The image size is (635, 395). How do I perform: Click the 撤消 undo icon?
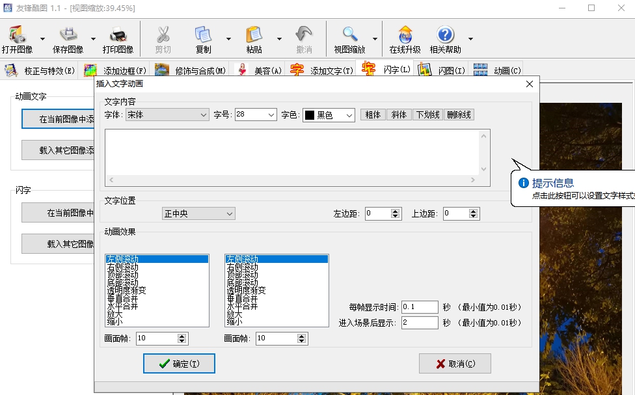click(x=304, y=34)
